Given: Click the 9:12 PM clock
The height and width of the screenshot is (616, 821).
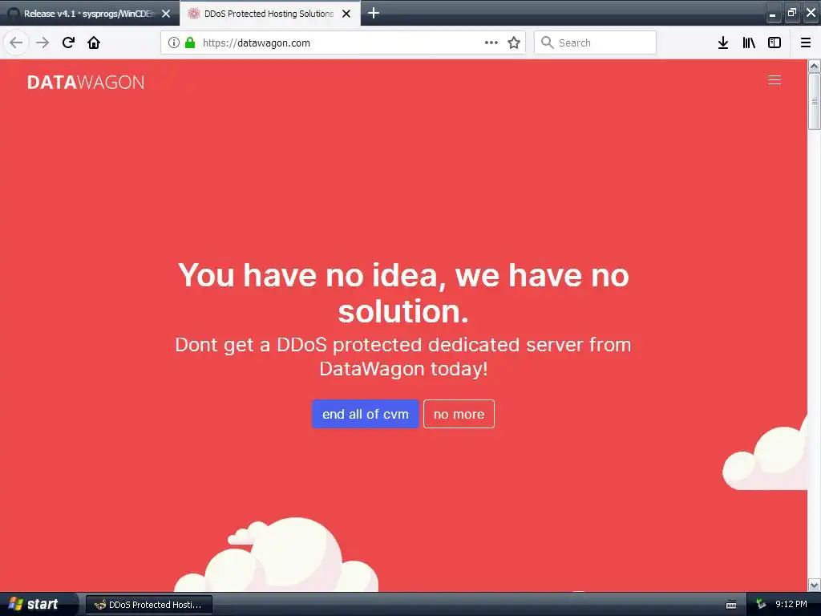Looking at the screenshot, I should coord(791,604).
